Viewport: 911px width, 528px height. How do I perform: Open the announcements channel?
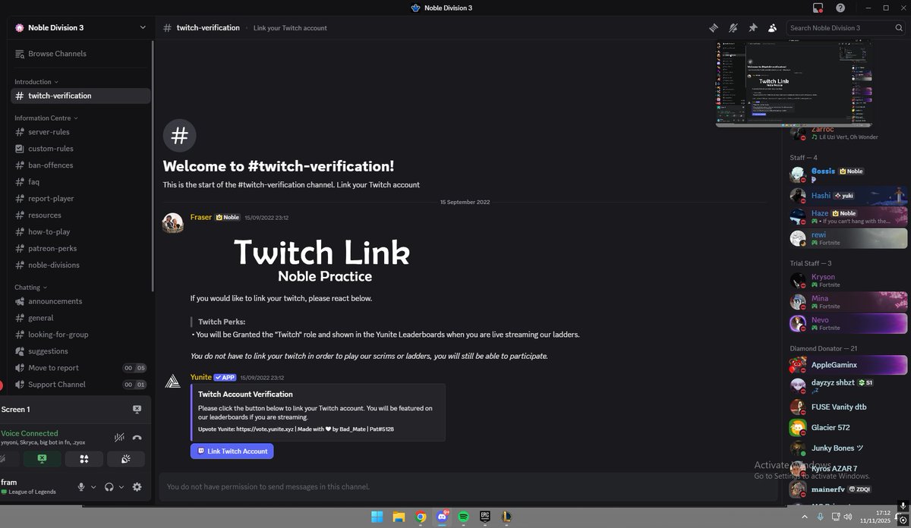(80, 301)
